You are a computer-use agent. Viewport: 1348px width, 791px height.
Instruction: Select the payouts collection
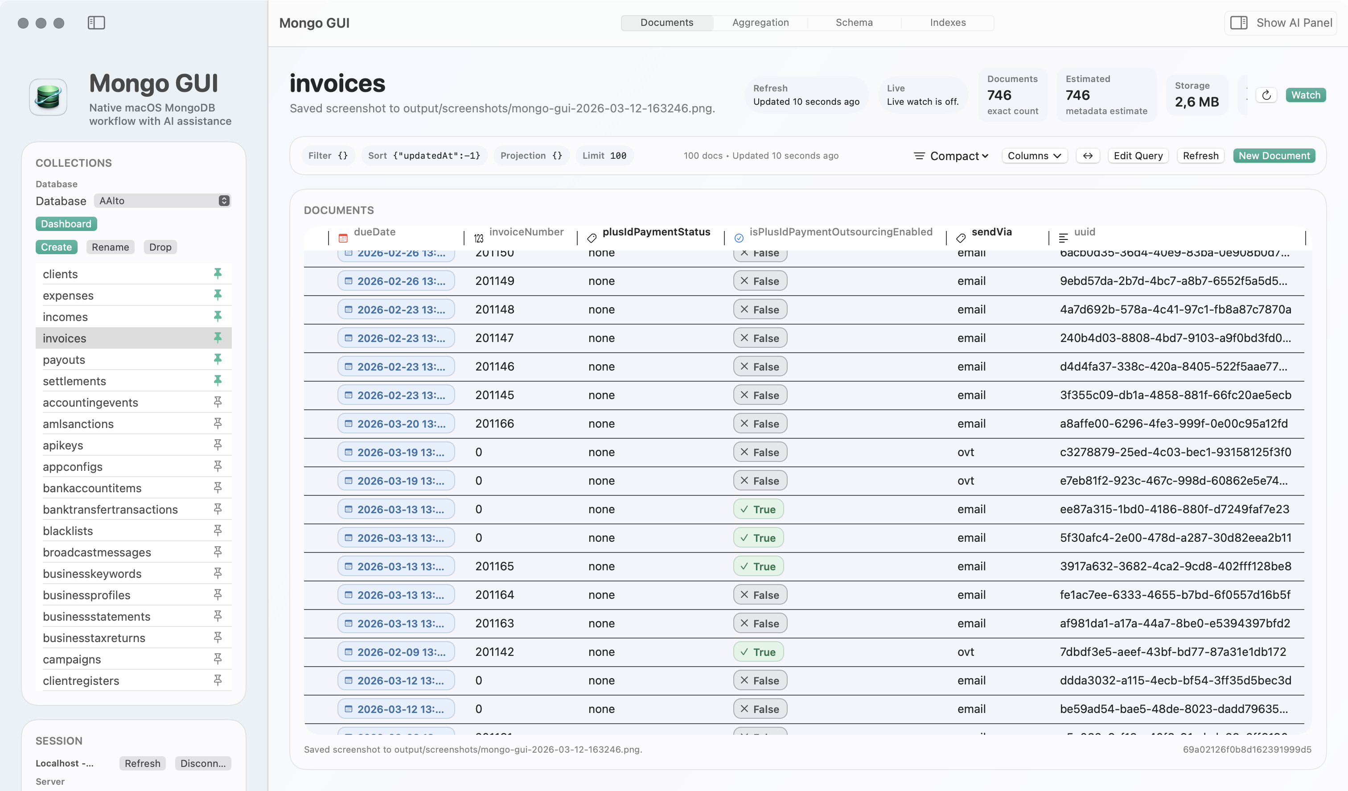(x=134, y=360)
